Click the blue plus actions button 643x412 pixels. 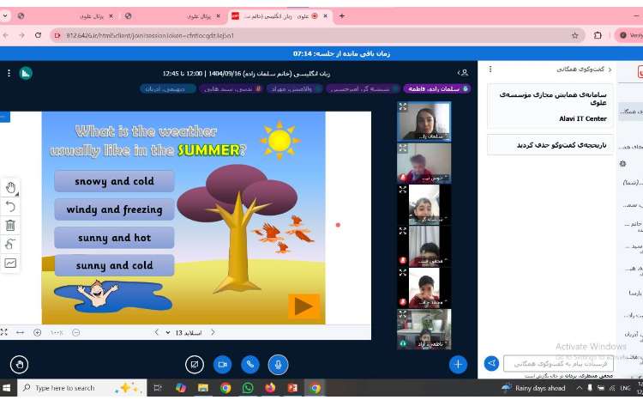pyautogui.click(x=458, y=364)
